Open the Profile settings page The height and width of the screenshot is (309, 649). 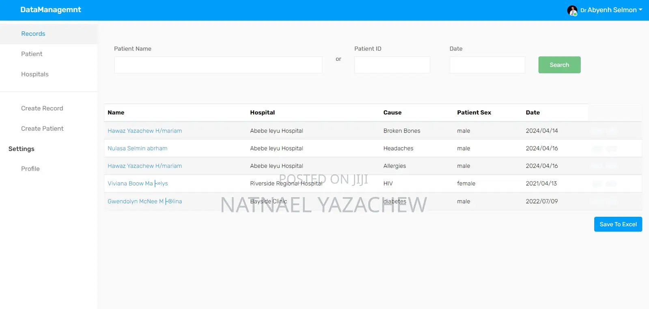point(30,169)
